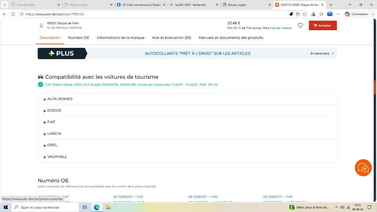The width and height of the screenshot is (377, 212).
Task: Click the network tray icon
Action: [x=348, y=208]
